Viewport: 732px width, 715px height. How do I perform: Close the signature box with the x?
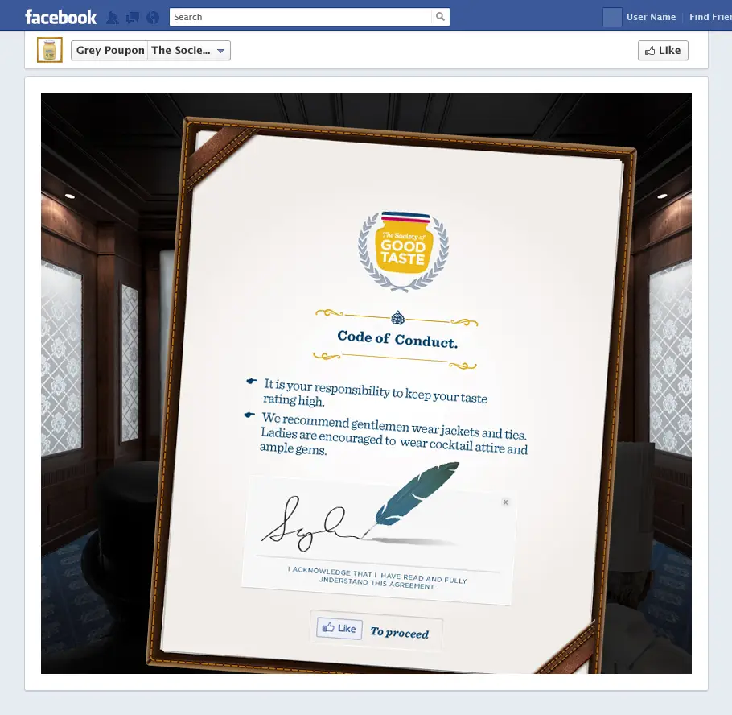point(505,502)
